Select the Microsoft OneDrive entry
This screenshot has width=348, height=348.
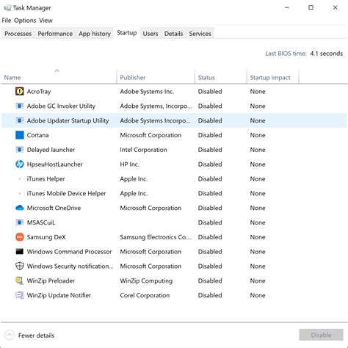(54, 208)
